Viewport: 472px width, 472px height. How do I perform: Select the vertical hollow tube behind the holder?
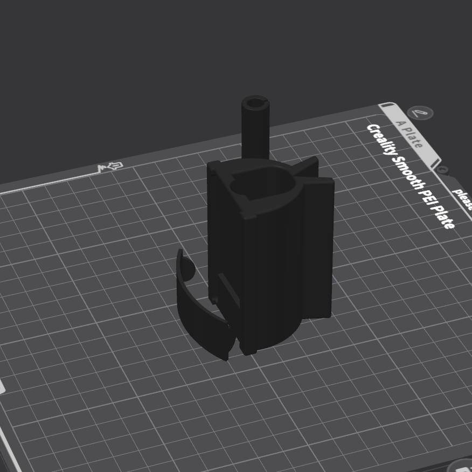coord(255,127)
